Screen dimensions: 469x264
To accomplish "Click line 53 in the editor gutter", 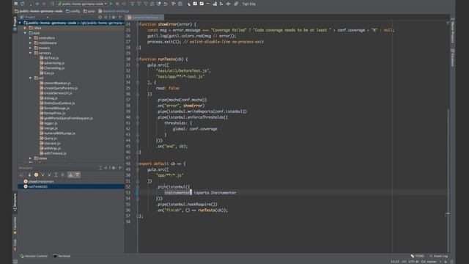I will pyautogui.click(x=128, y=193).
